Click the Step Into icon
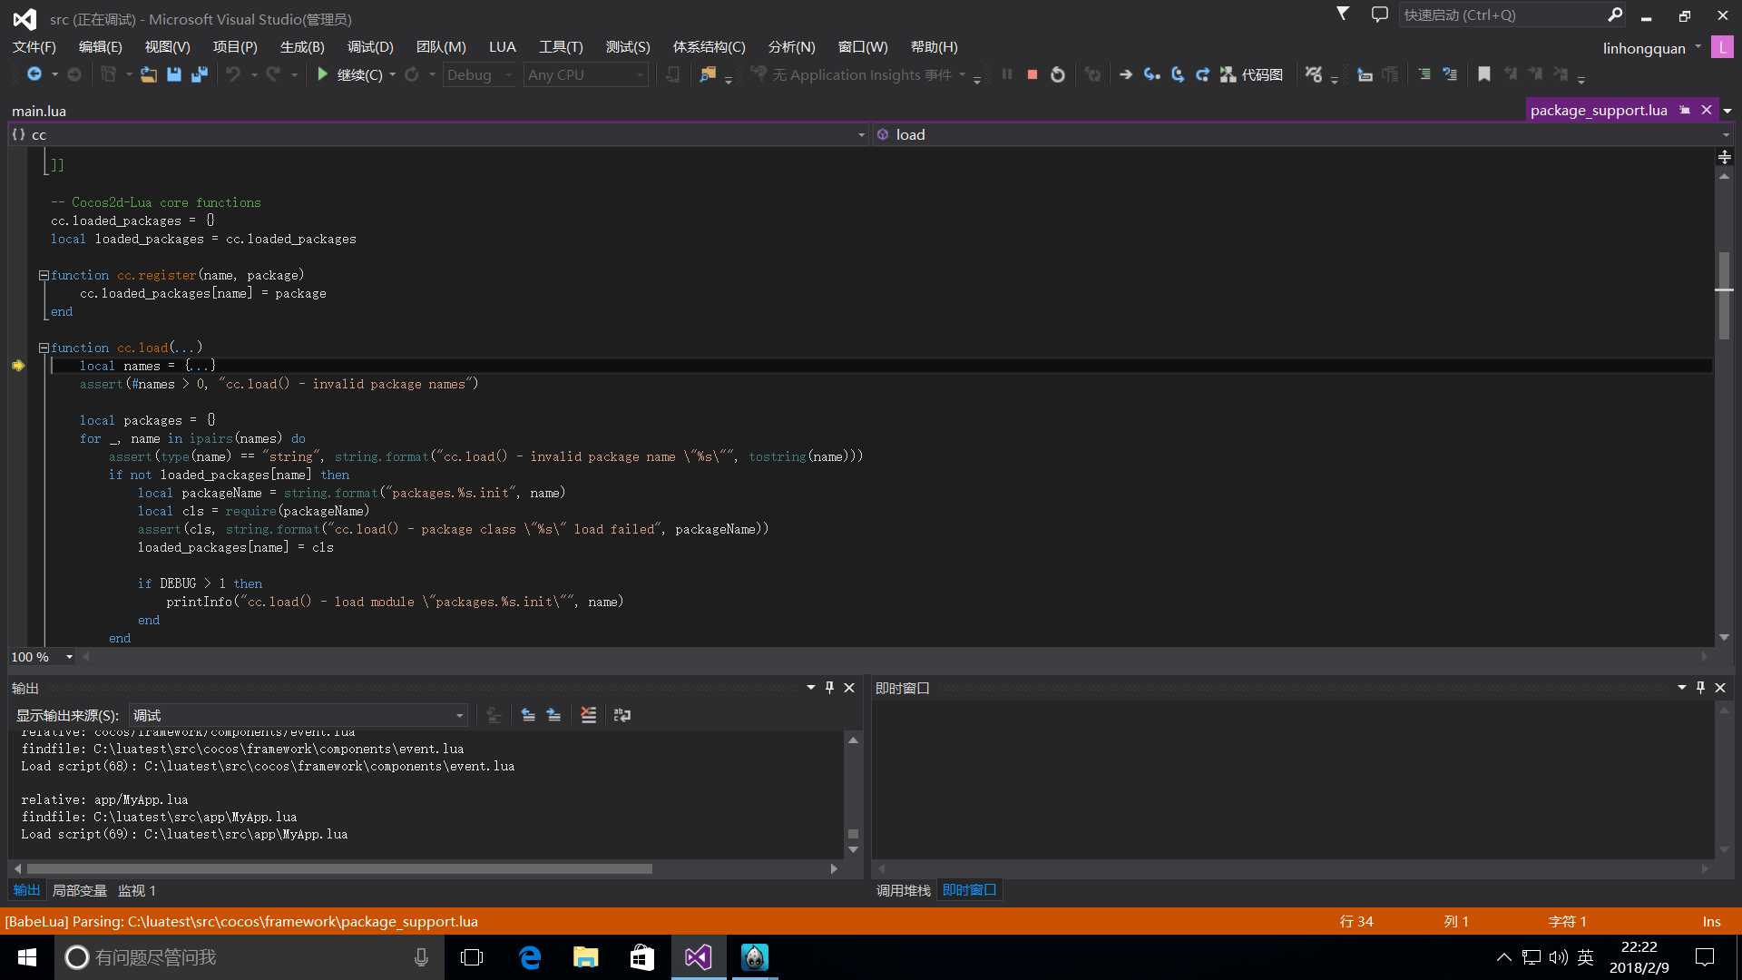The width and height of the screenshot is (1742, 980). point(1151,74)
